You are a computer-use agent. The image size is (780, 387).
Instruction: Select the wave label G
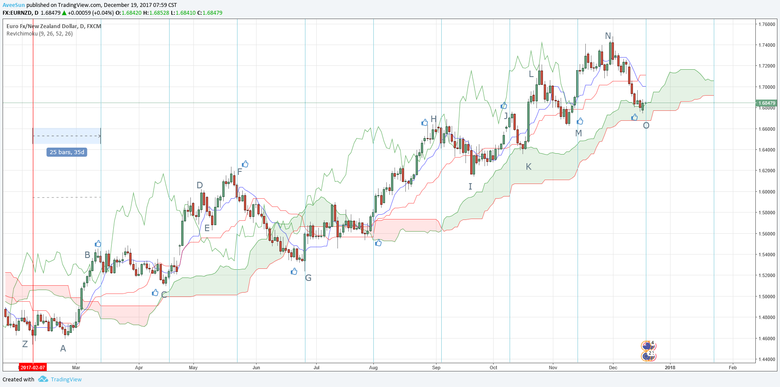[x=308, y=278]
